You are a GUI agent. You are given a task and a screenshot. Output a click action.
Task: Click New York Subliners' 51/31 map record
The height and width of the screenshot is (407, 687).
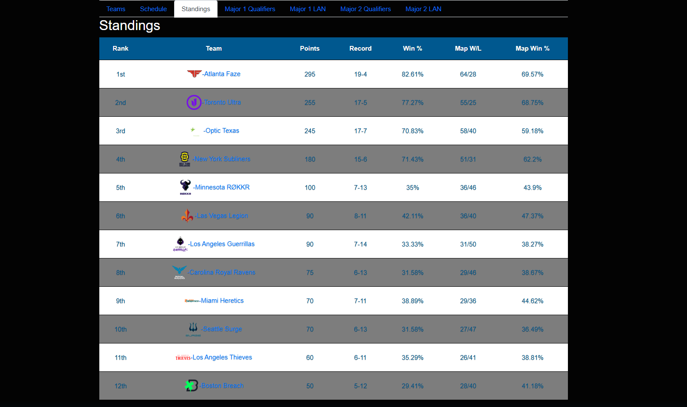pos(468,159)
